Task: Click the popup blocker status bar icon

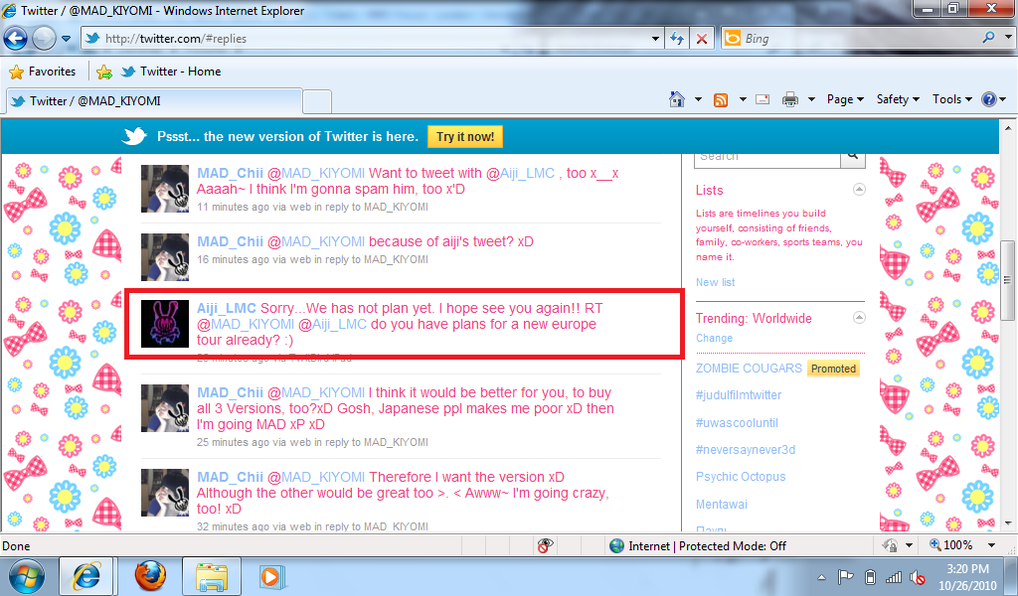Action: 545,546
